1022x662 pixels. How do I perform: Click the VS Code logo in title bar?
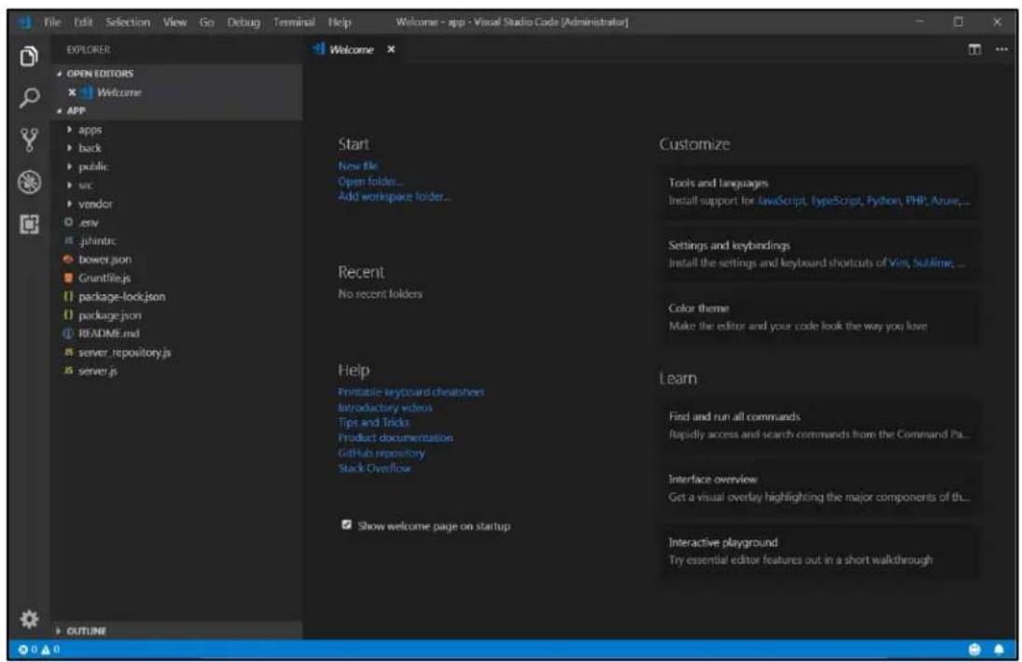(x=25, y=22)
